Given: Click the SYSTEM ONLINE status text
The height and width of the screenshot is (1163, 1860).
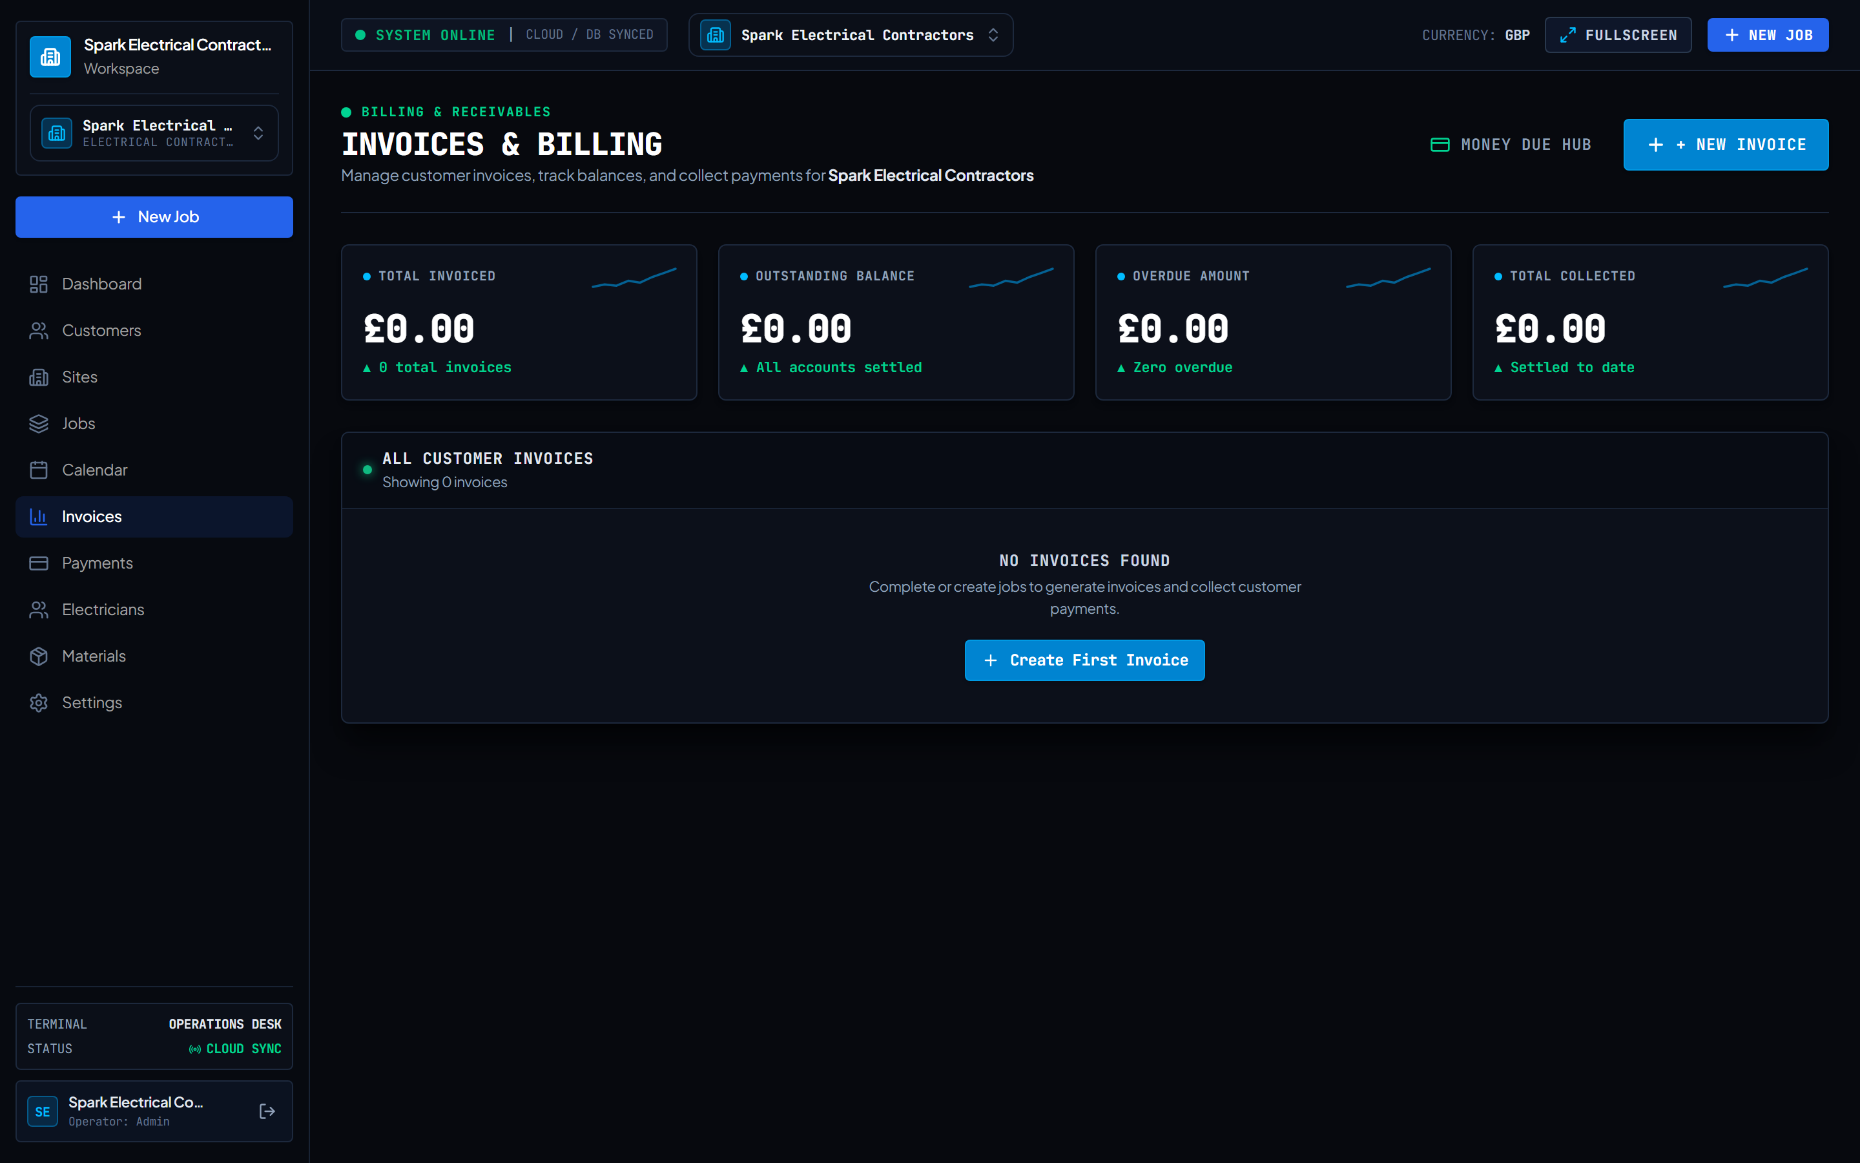Looking at the screenshot, I should click(435, 35).
